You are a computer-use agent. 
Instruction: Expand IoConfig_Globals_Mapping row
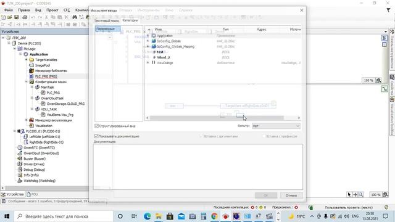coord(148,47)
